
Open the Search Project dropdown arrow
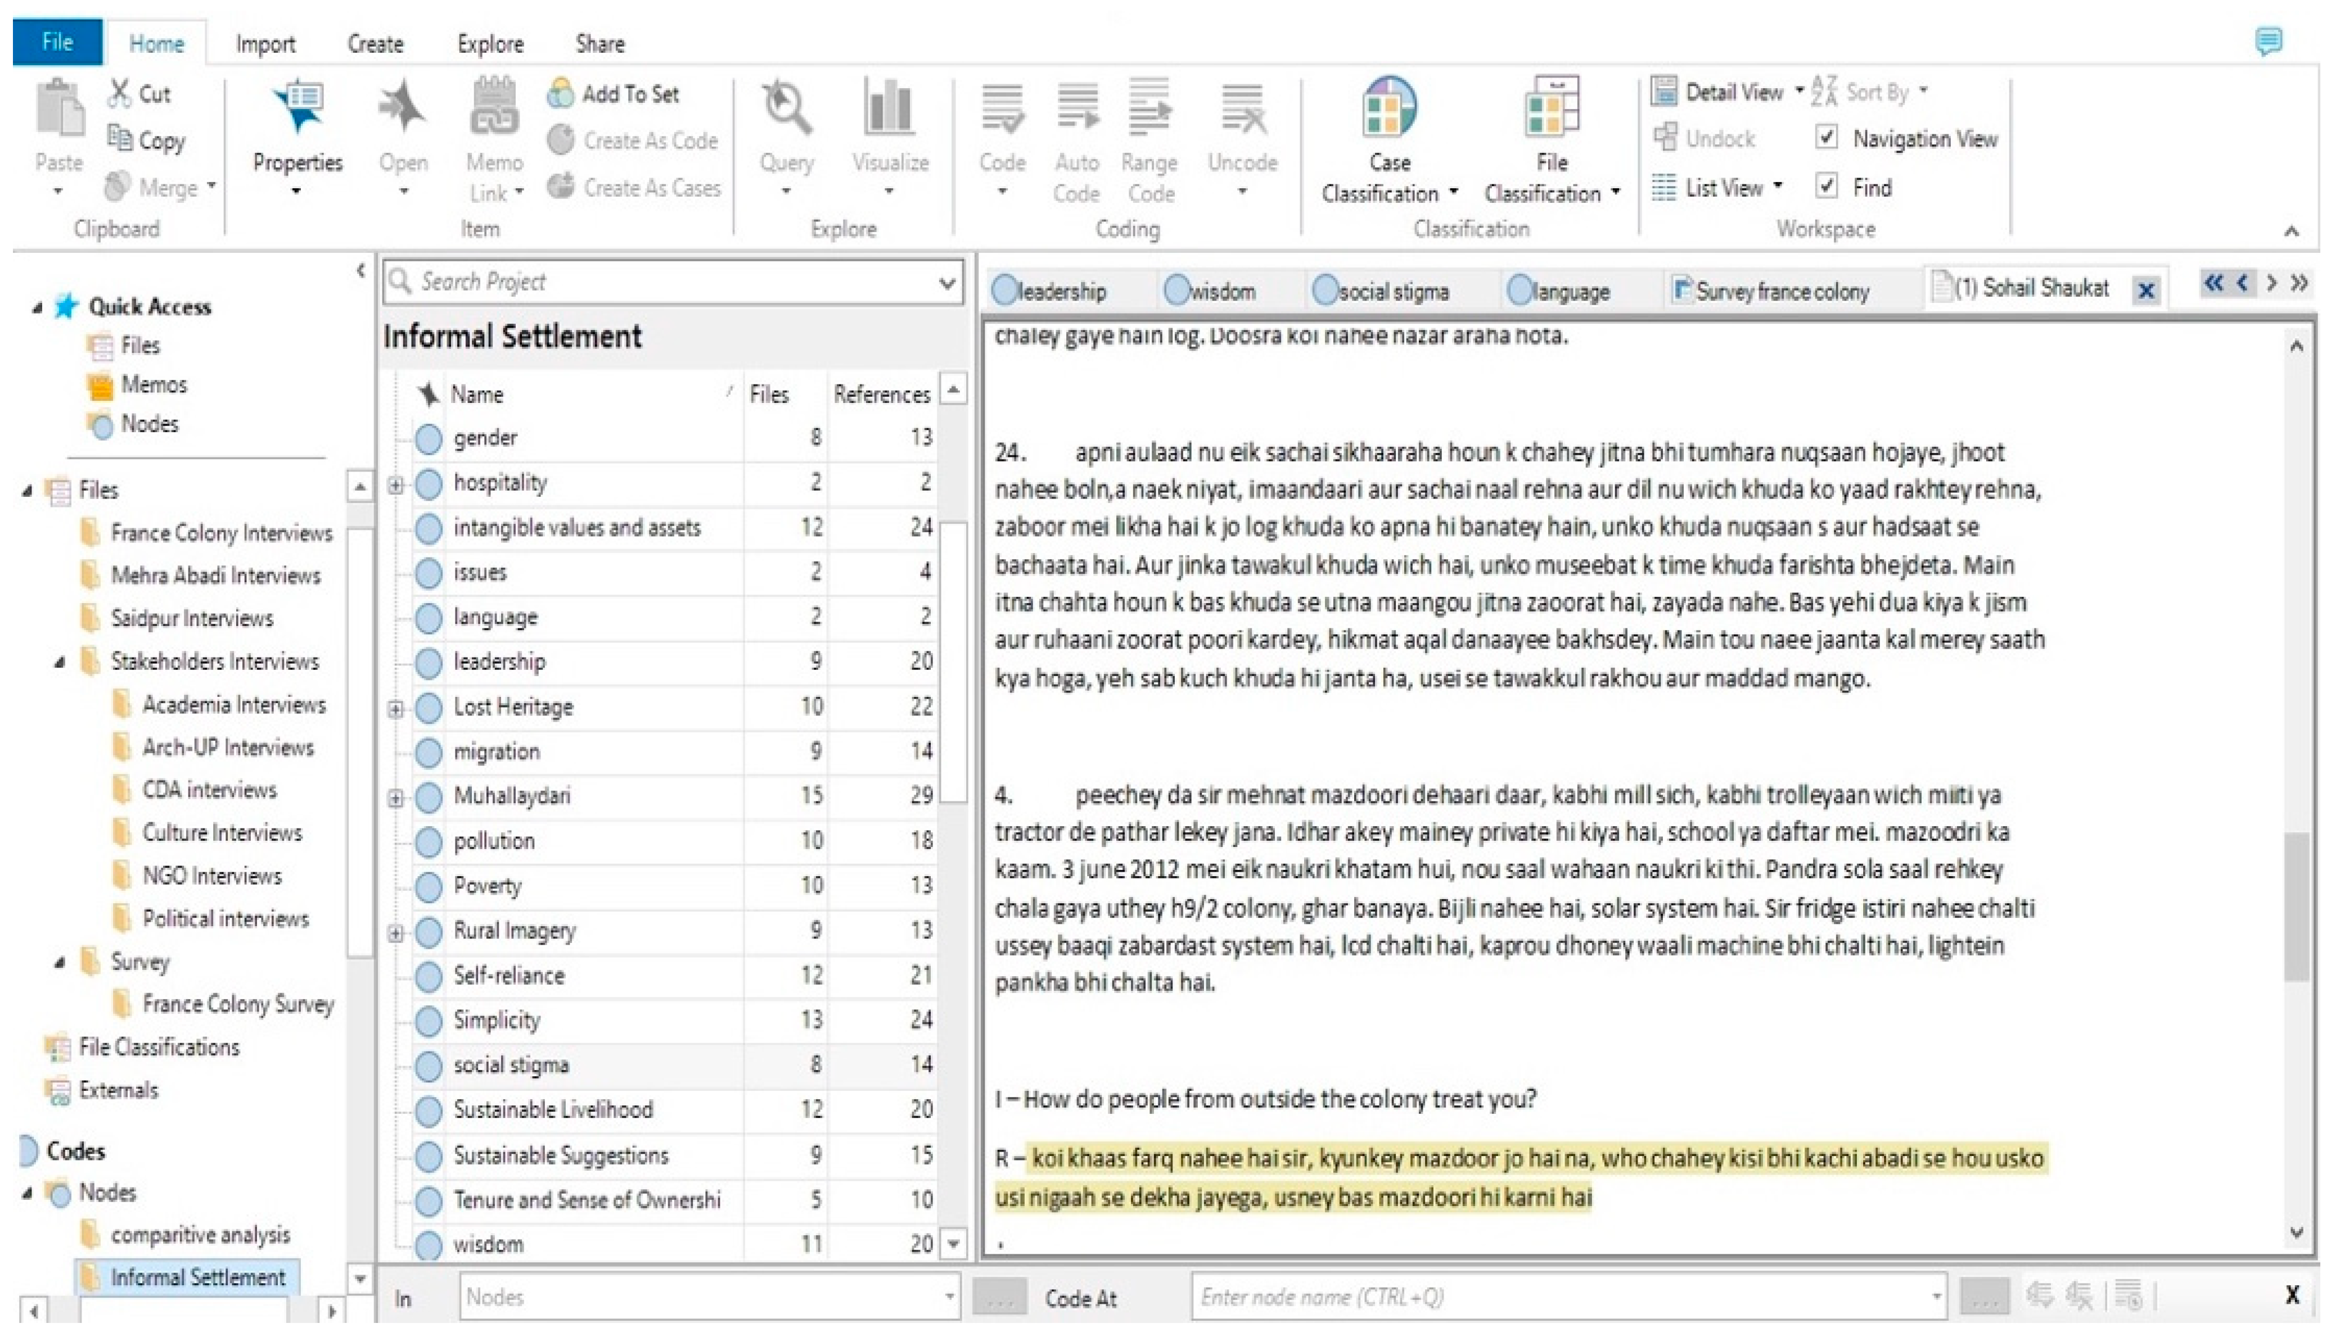946,283
